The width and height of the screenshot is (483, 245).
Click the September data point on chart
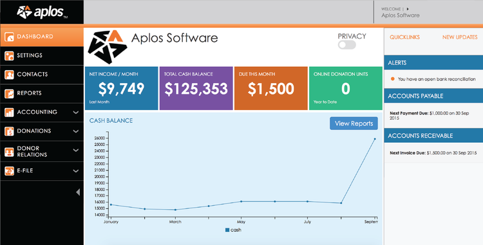[375, 139]
